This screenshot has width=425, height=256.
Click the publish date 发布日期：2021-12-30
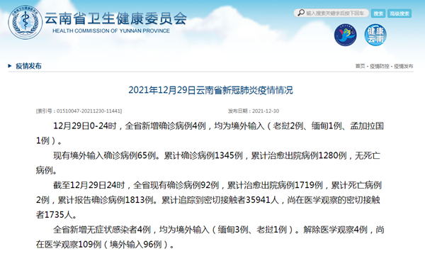click(x=254, y=111)
